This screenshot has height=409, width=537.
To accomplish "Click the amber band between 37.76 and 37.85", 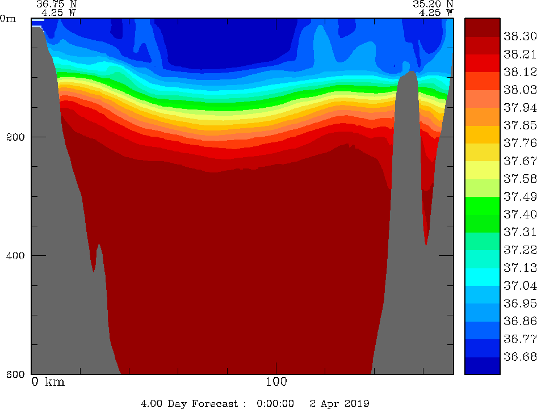I will [482, 134].
